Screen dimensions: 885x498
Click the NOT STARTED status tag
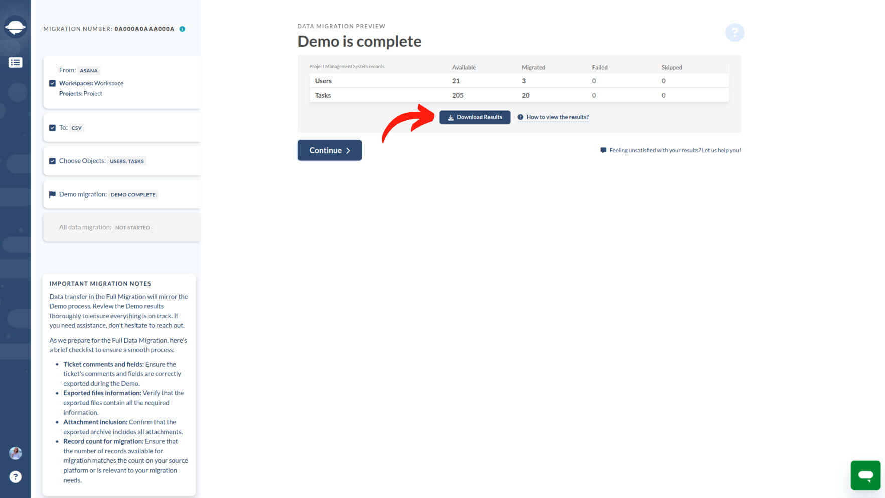pos(132,228)
